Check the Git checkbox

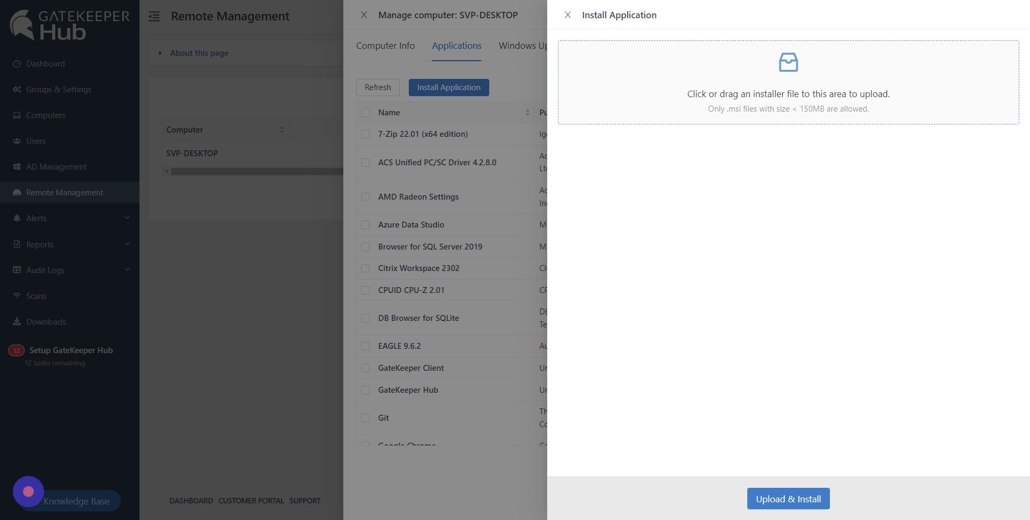click(x=365, y=418)
